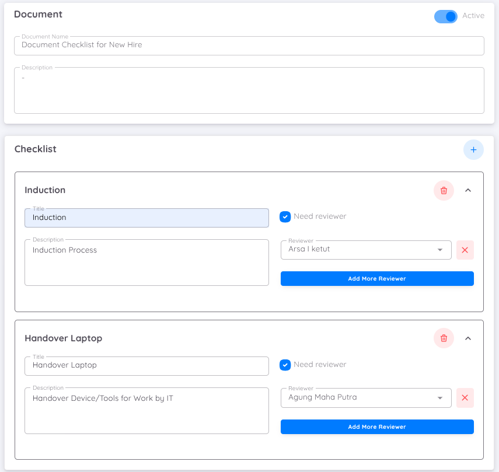Remove reviewer Agung Maha Putra

coord(465,398)
